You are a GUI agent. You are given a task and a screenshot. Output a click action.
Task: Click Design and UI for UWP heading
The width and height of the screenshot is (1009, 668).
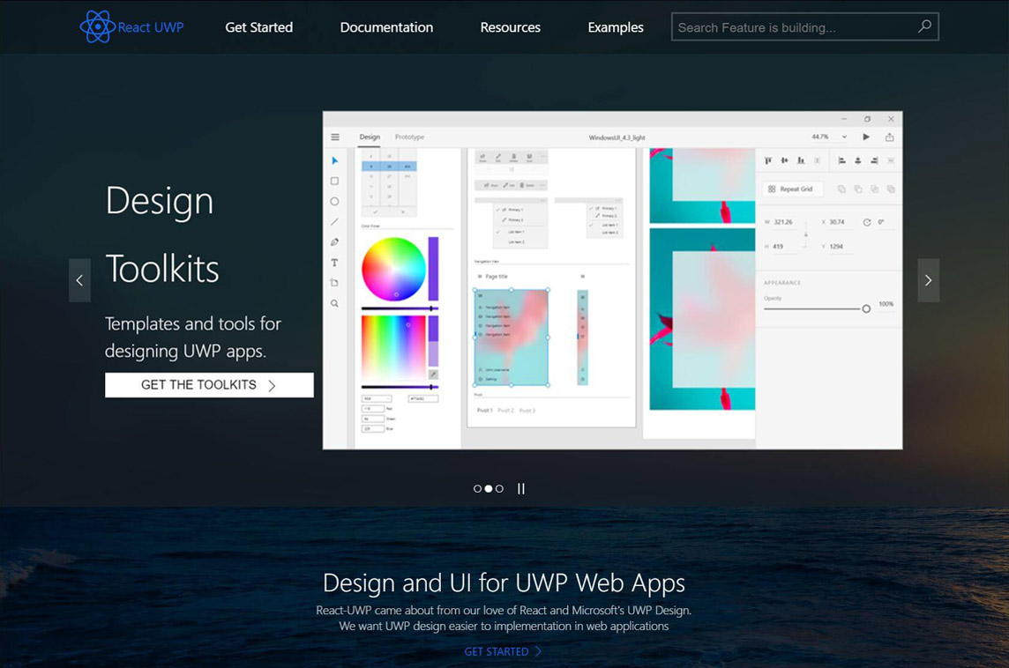click(x=504, y=583)
